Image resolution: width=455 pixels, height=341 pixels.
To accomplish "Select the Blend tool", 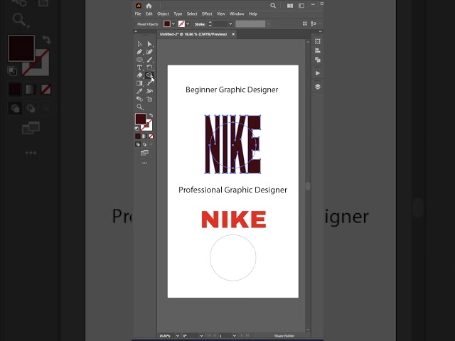I will (139, 99).
